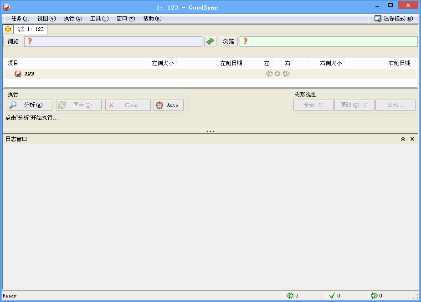This screenshot has height=302, width=421.
Task: Open the 帮助(H) menu
Action: (152, 19)
